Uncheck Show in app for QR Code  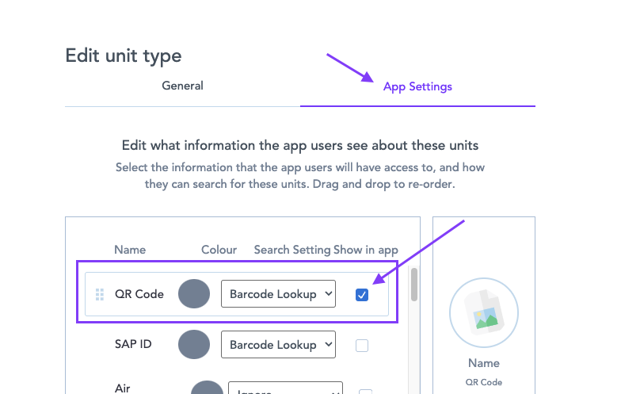(362, 295)
